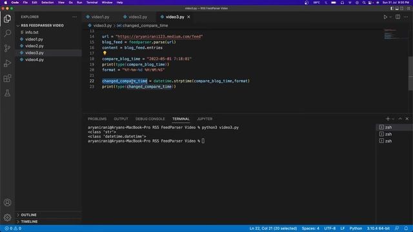Select the TERMINAL panel tab
Screen dimensions: 413x232
[181, 119]
